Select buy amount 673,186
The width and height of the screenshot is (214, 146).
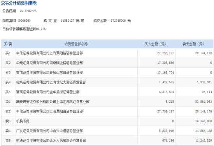click(x=168, y=141)
